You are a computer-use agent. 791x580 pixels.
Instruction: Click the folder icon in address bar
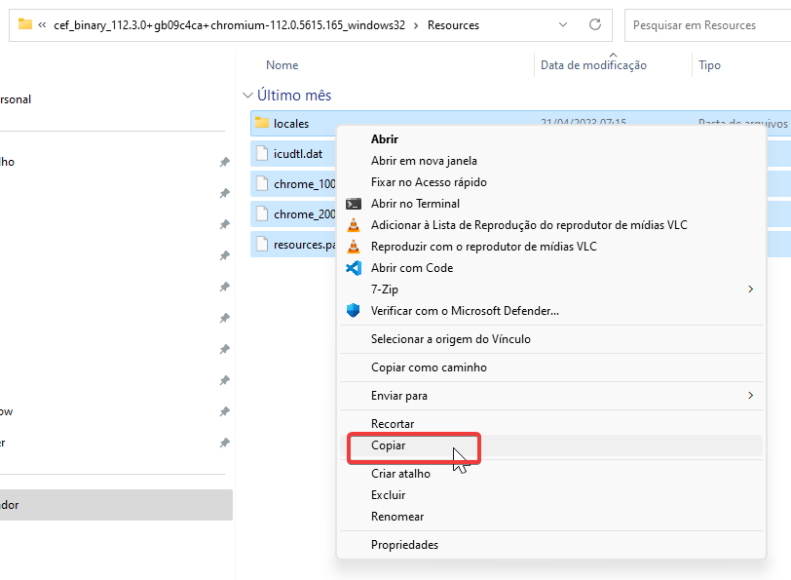point(25,24)
